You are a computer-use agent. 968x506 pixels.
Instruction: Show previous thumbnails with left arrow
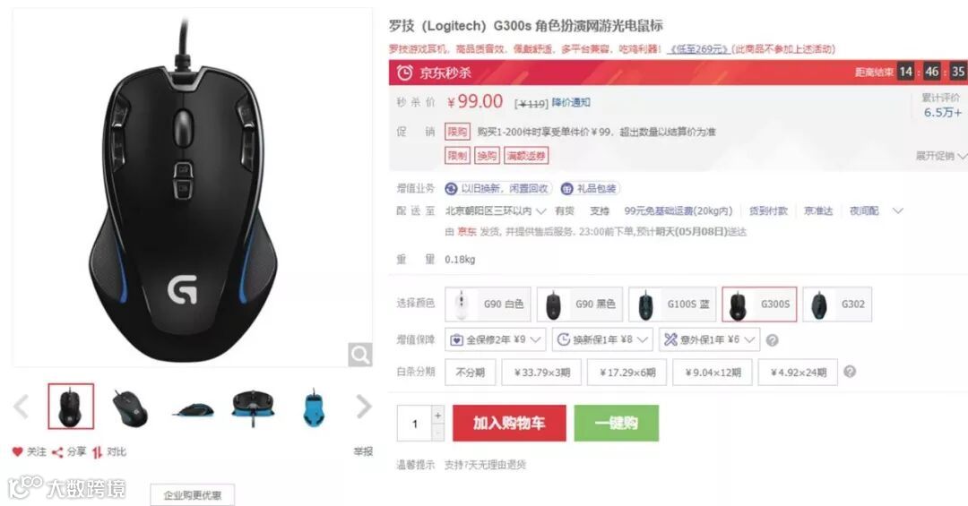(x=21, y=407)
